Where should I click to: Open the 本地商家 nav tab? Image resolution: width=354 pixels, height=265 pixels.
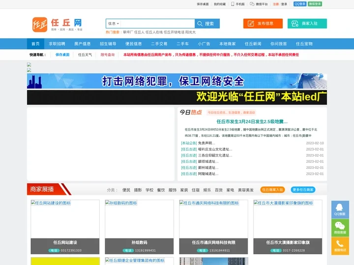(227, 44)
